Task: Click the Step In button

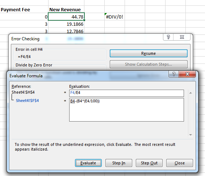Action: pos(119,163)
